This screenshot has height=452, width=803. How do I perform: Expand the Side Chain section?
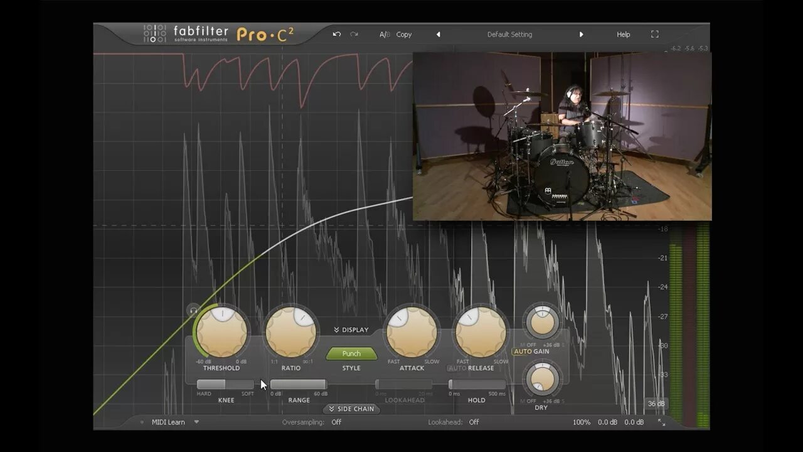[351, 409]
